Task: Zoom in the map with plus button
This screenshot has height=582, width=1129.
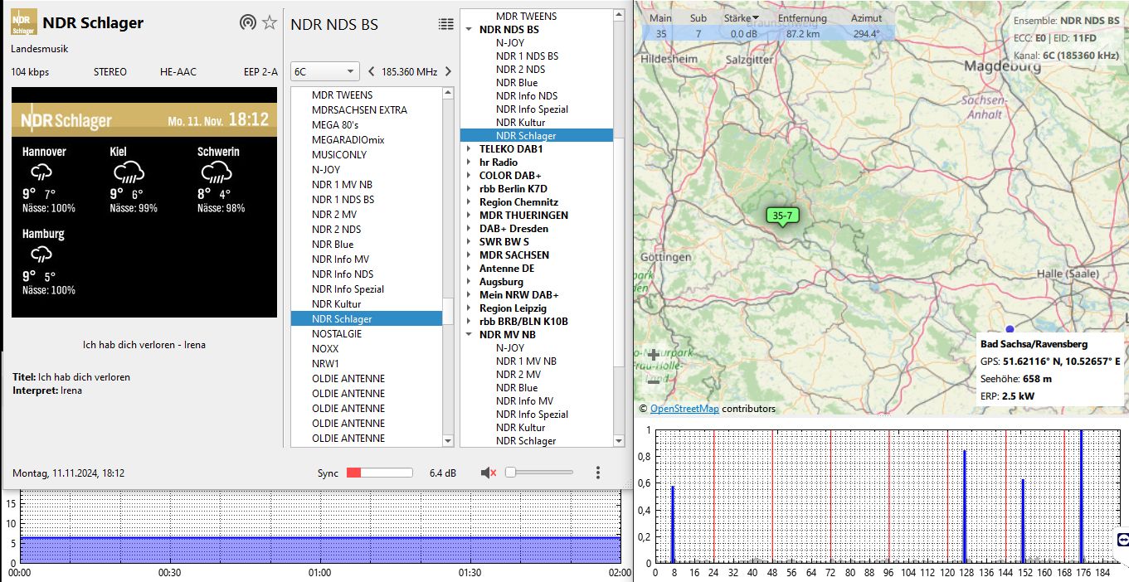Action: coord(654,355)
